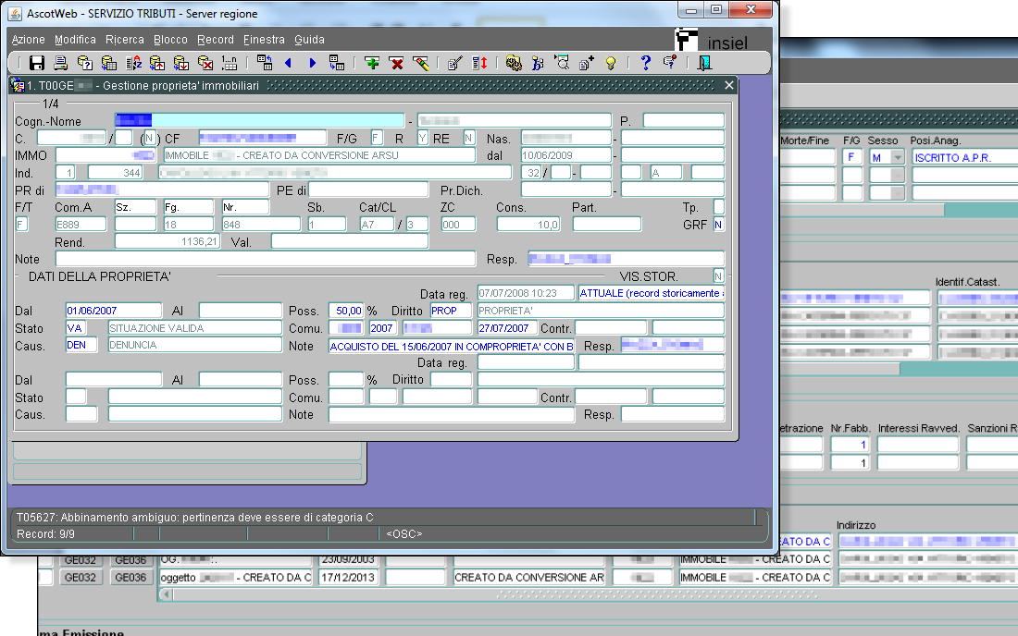The image size is (1018, 636).
Task: Open the Record menu
Action: tap(216, 40)
